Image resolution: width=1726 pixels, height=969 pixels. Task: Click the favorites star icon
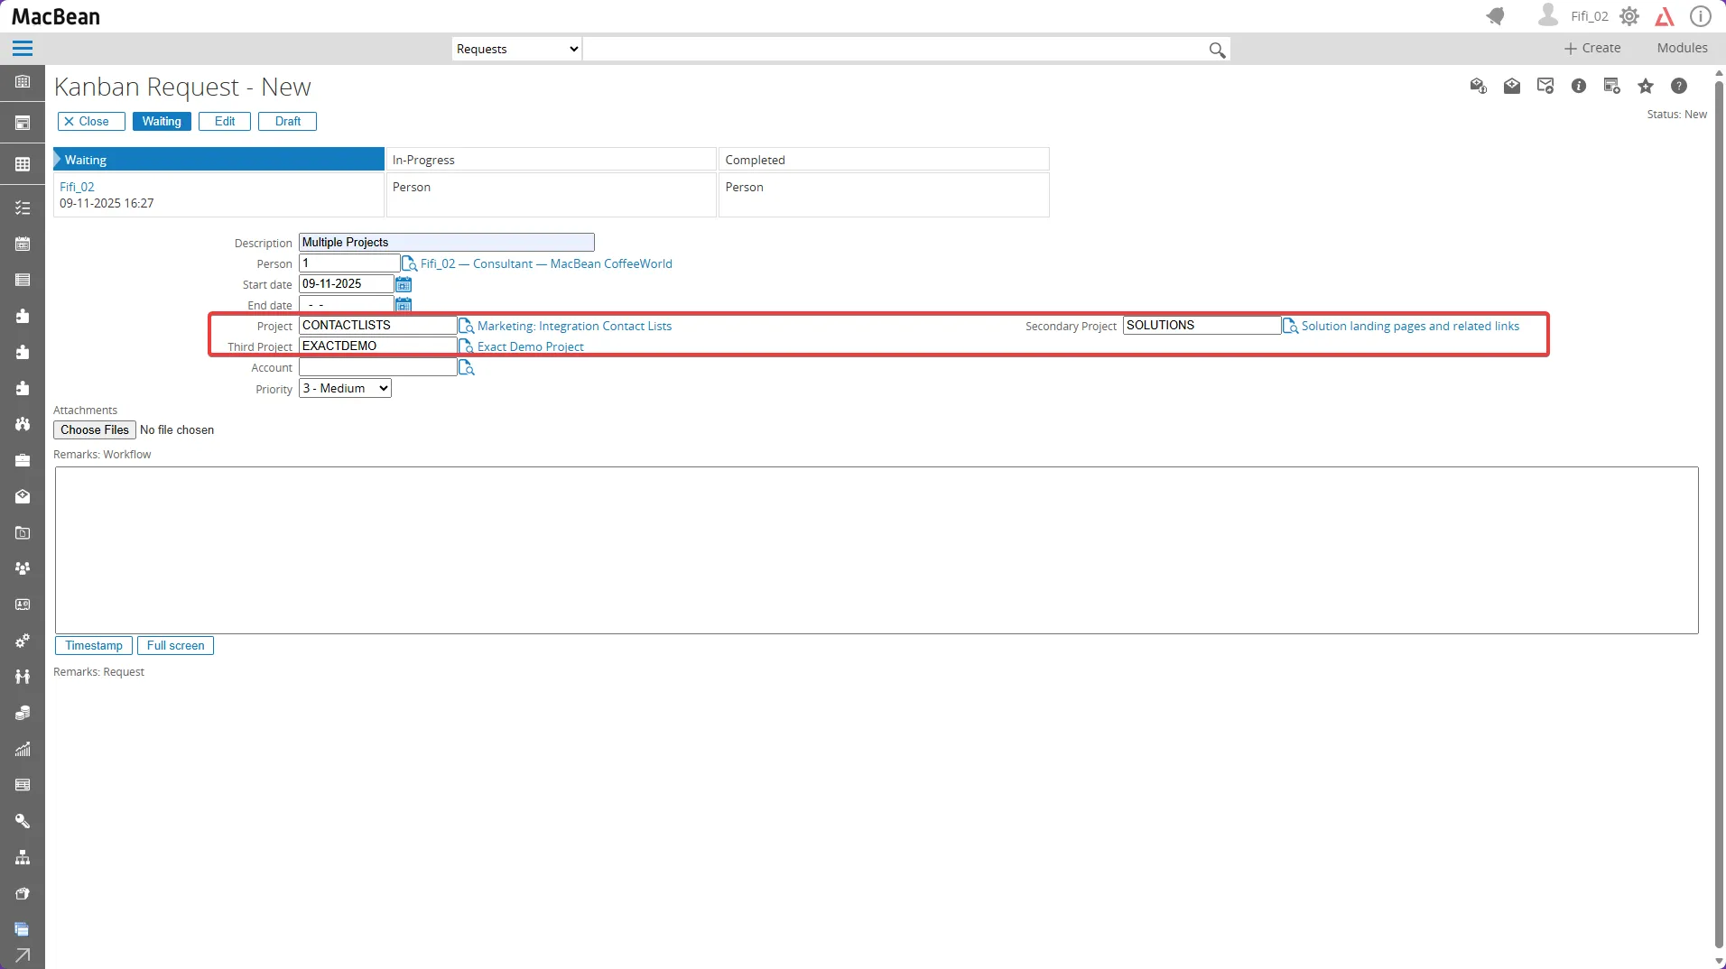coord(1646,87)
